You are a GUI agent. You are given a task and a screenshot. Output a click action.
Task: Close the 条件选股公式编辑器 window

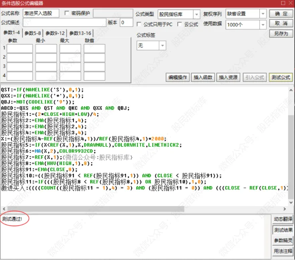(291, 3)
